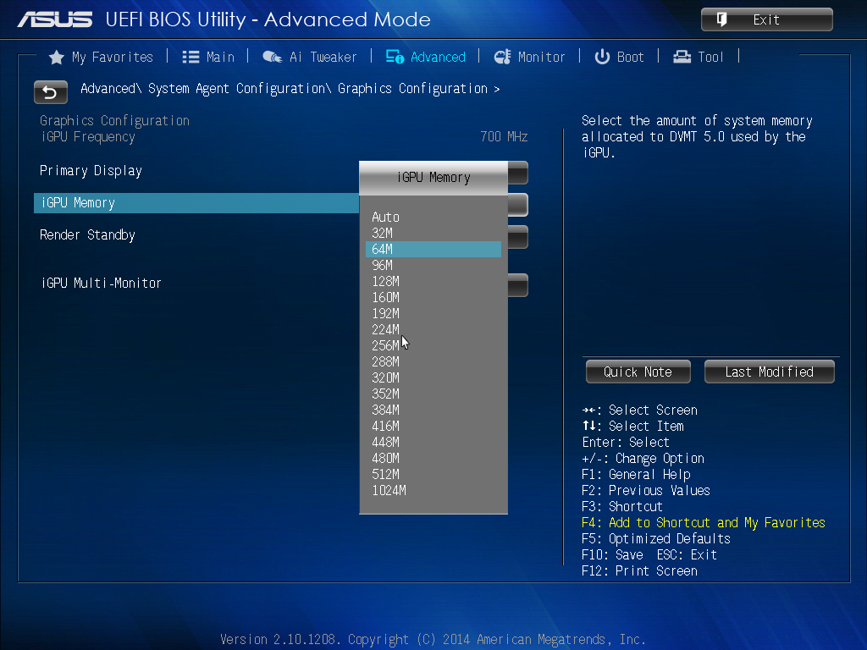Switch to the Main tab

tap(208, 57)
